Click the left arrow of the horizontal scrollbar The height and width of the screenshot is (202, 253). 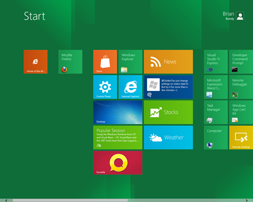coord(6,200)
